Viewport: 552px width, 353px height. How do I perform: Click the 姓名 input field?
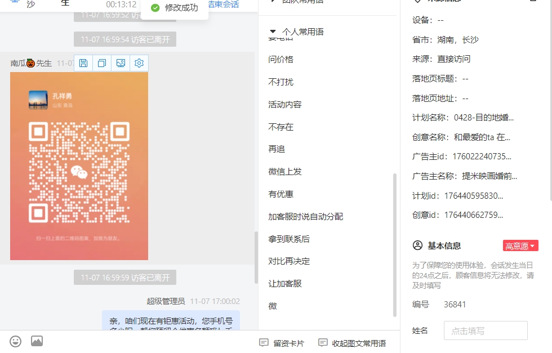click(x=486, y=330)
